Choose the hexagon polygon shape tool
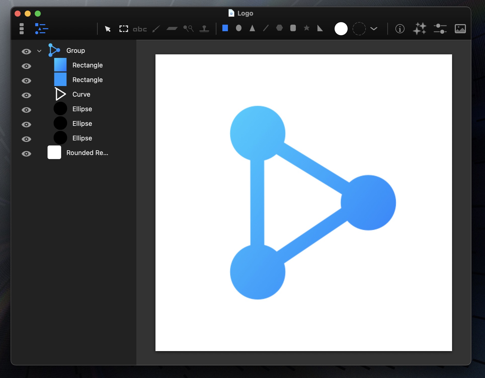Viewport: 485px width, 378px height. pos(279,28)
